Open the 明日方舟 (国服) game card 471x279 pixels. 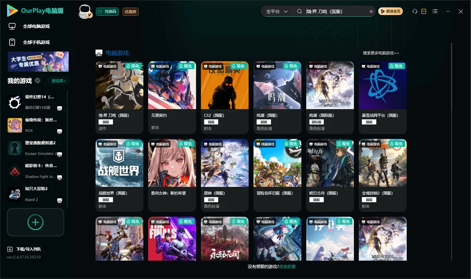click(x=330, y=175)
